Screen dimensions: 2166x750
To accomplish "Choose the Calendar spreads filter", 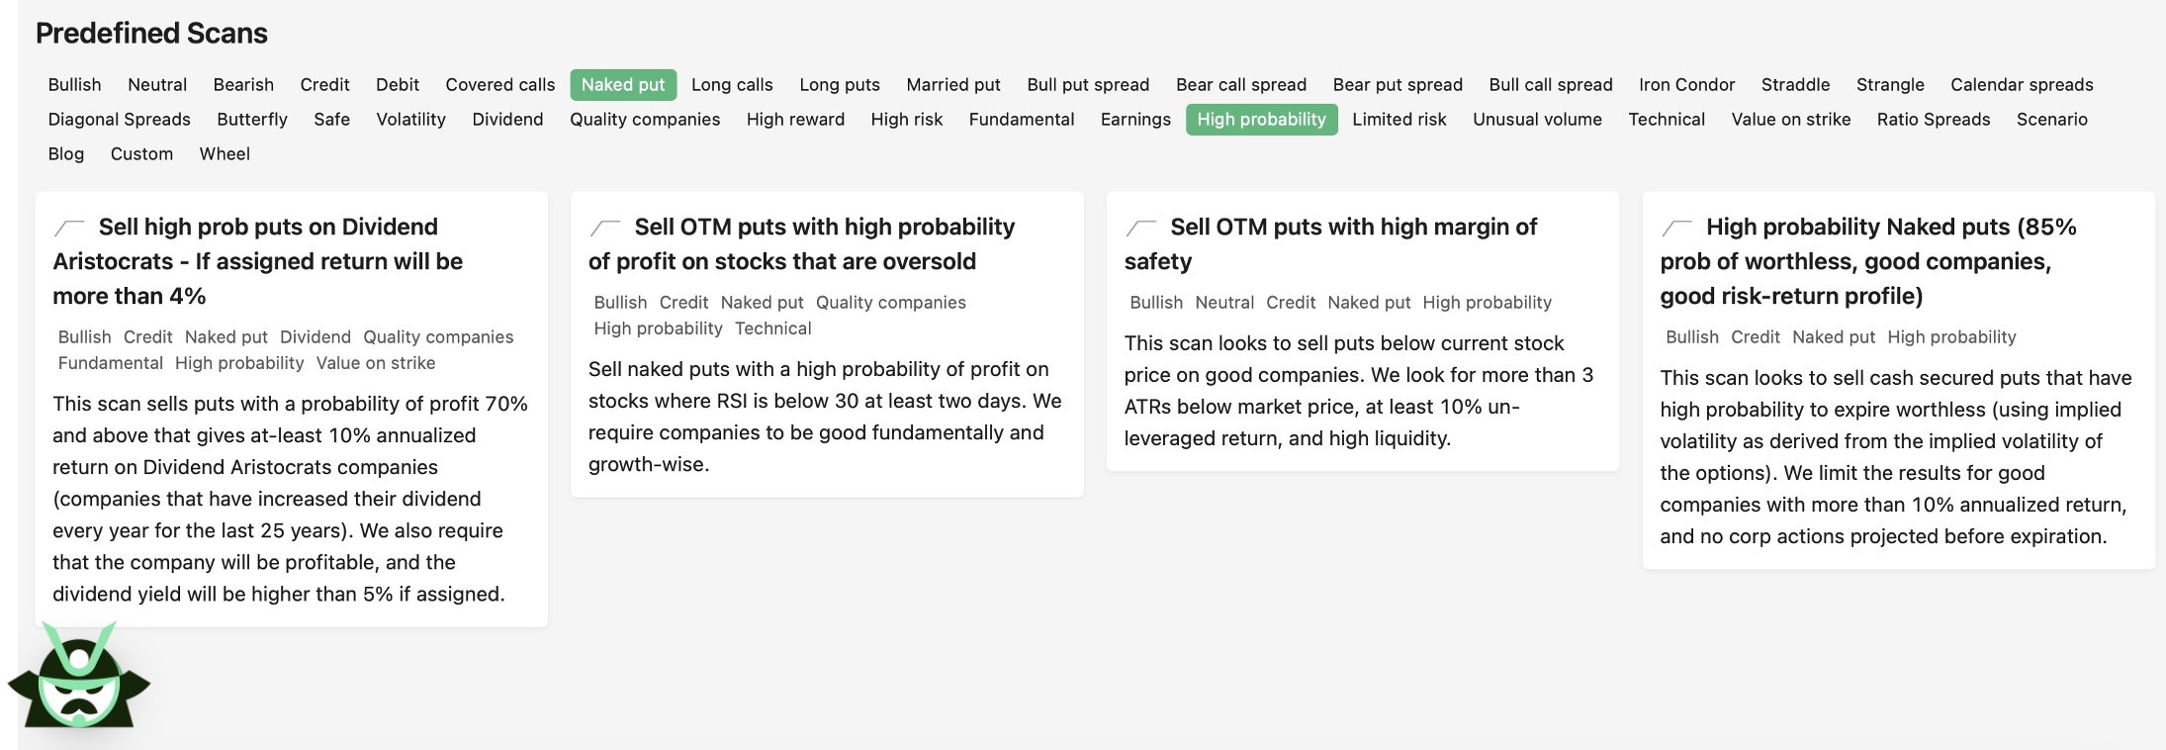I will coord(2022,85).
